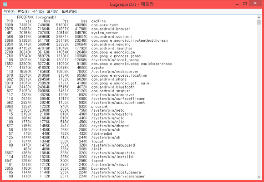The image size is (264, 182).
Task: Click 'com.google.process.location' text
Action: point(119,75)
